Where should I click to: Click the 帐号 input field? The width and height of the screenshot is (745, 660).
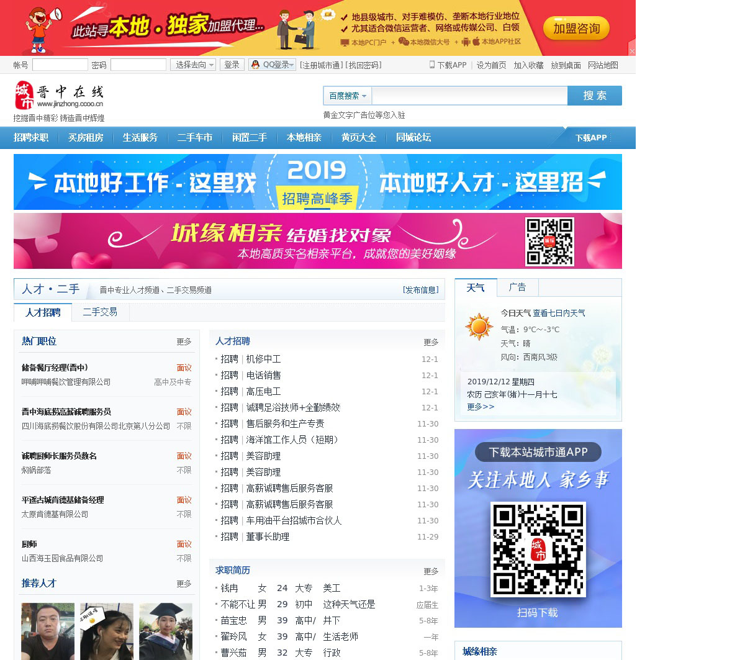click(60, 65)
